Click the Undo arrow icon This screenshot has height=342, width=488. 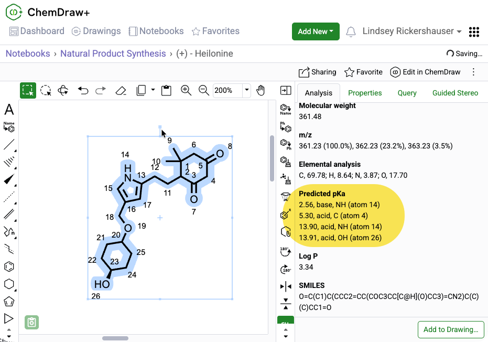(83, 91)
